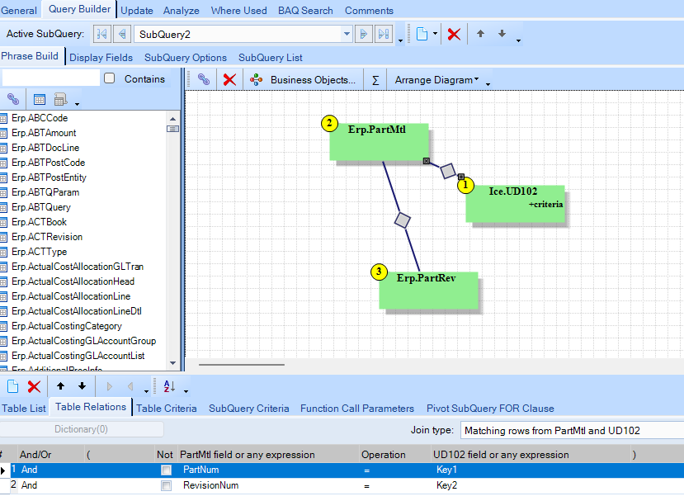Open overflow arrow after Arrange Diagram

(488, 84)
